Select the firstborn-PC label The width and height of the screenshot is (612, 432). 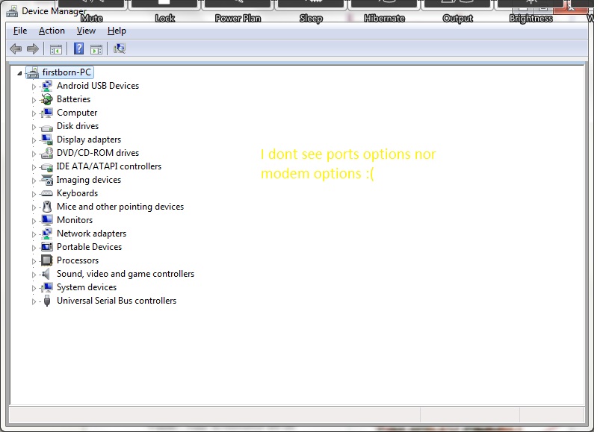(67, 72)
